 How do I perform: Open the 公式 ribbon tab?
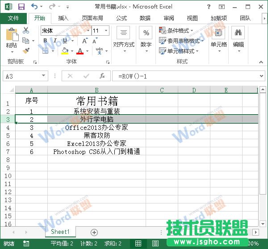(x=121, y=18)
